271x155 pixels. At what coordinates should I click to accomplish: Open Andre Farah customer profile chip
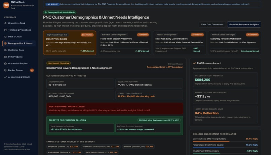[x=64, y=153]
